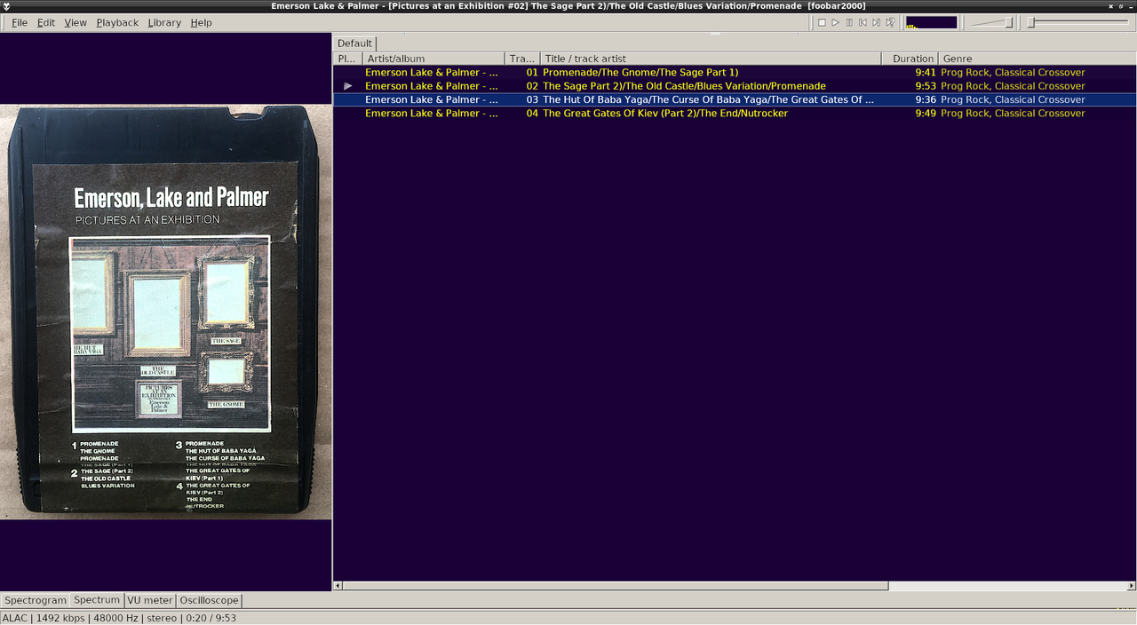This screenshot has height=625, width=1137.
Task: Click the Pl... playing column header
Action: (x=347, y=59)
